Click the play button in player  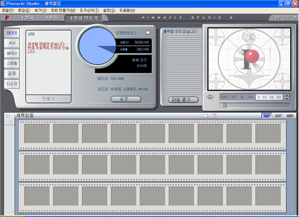coord(242,97)
